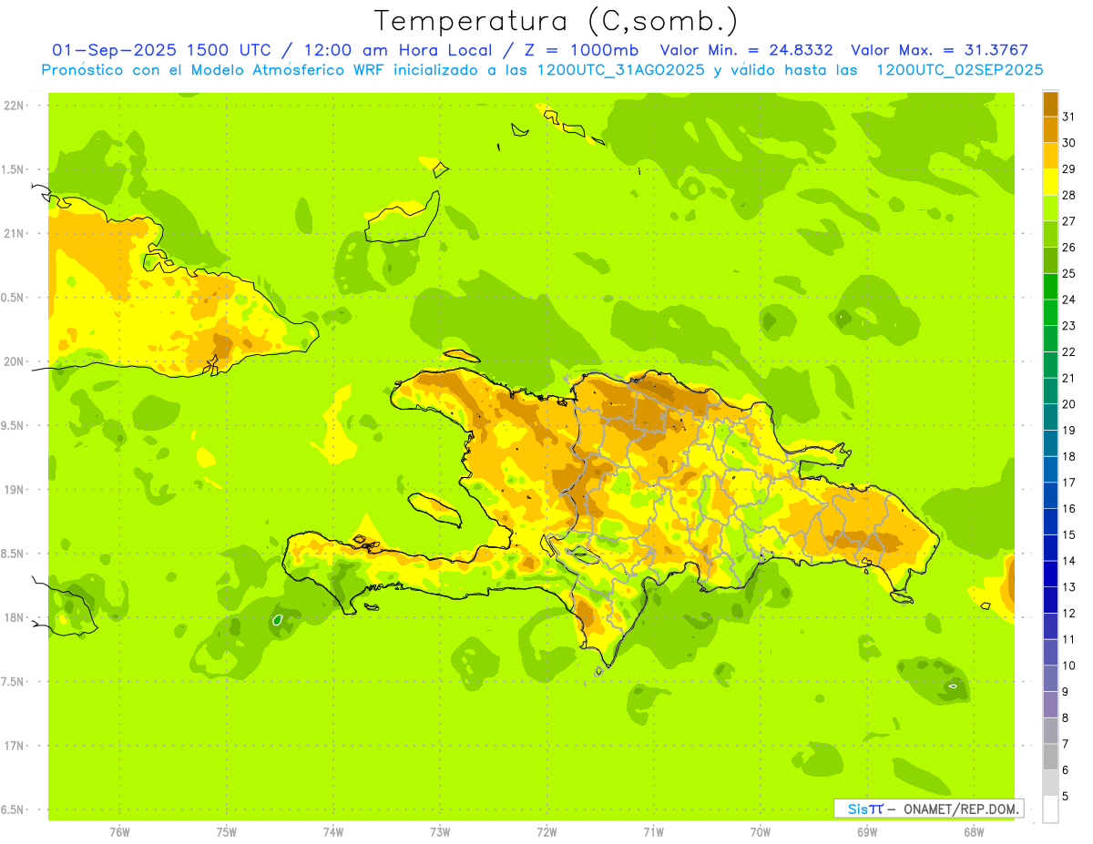Click the 'Valor Max. = 31.3767' text
1093x844 pixels.
[x=938, y=50]
